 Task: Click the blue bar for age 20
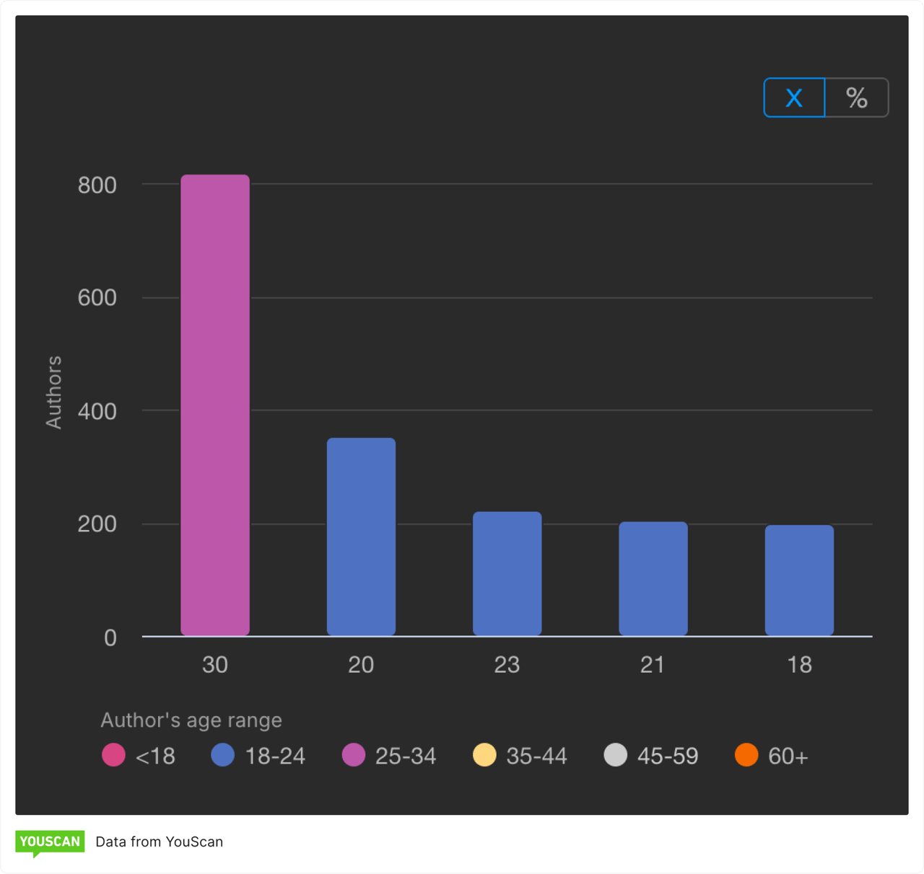pyautogui.click(x=361, y=537)
